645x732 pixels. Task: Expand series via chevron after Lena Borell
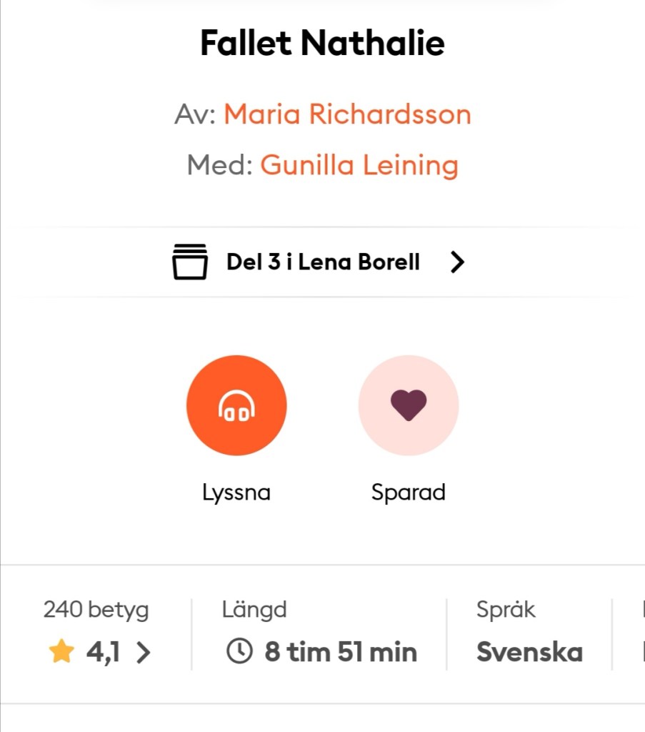pyautogui.click(x=457, y=262)
